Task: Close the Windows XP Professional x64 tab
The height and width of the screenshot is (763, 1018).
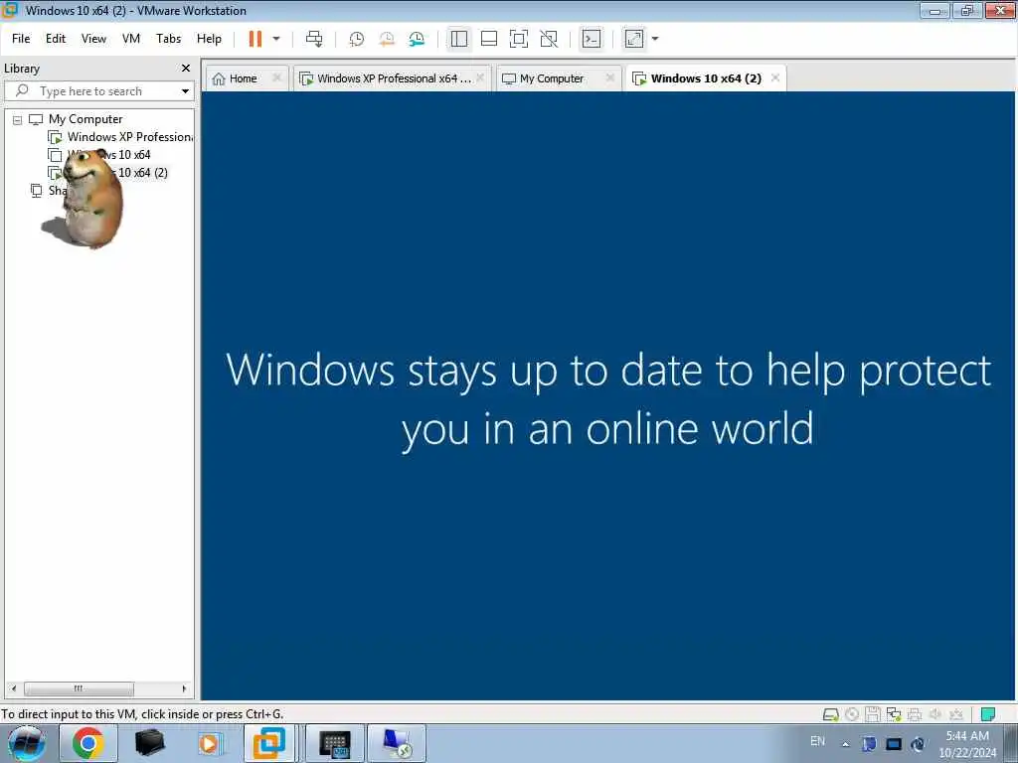Action: pos(480,77)
